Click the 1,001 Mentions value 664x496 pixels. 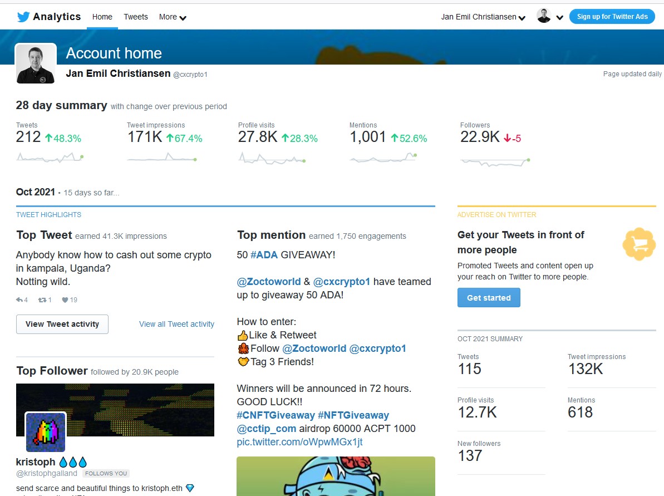[367, 137]
